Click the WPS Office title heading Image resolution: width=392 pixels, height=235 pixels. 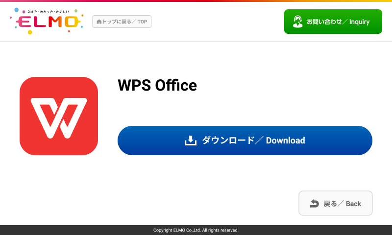pyautogui.click(x=157, y=85)
